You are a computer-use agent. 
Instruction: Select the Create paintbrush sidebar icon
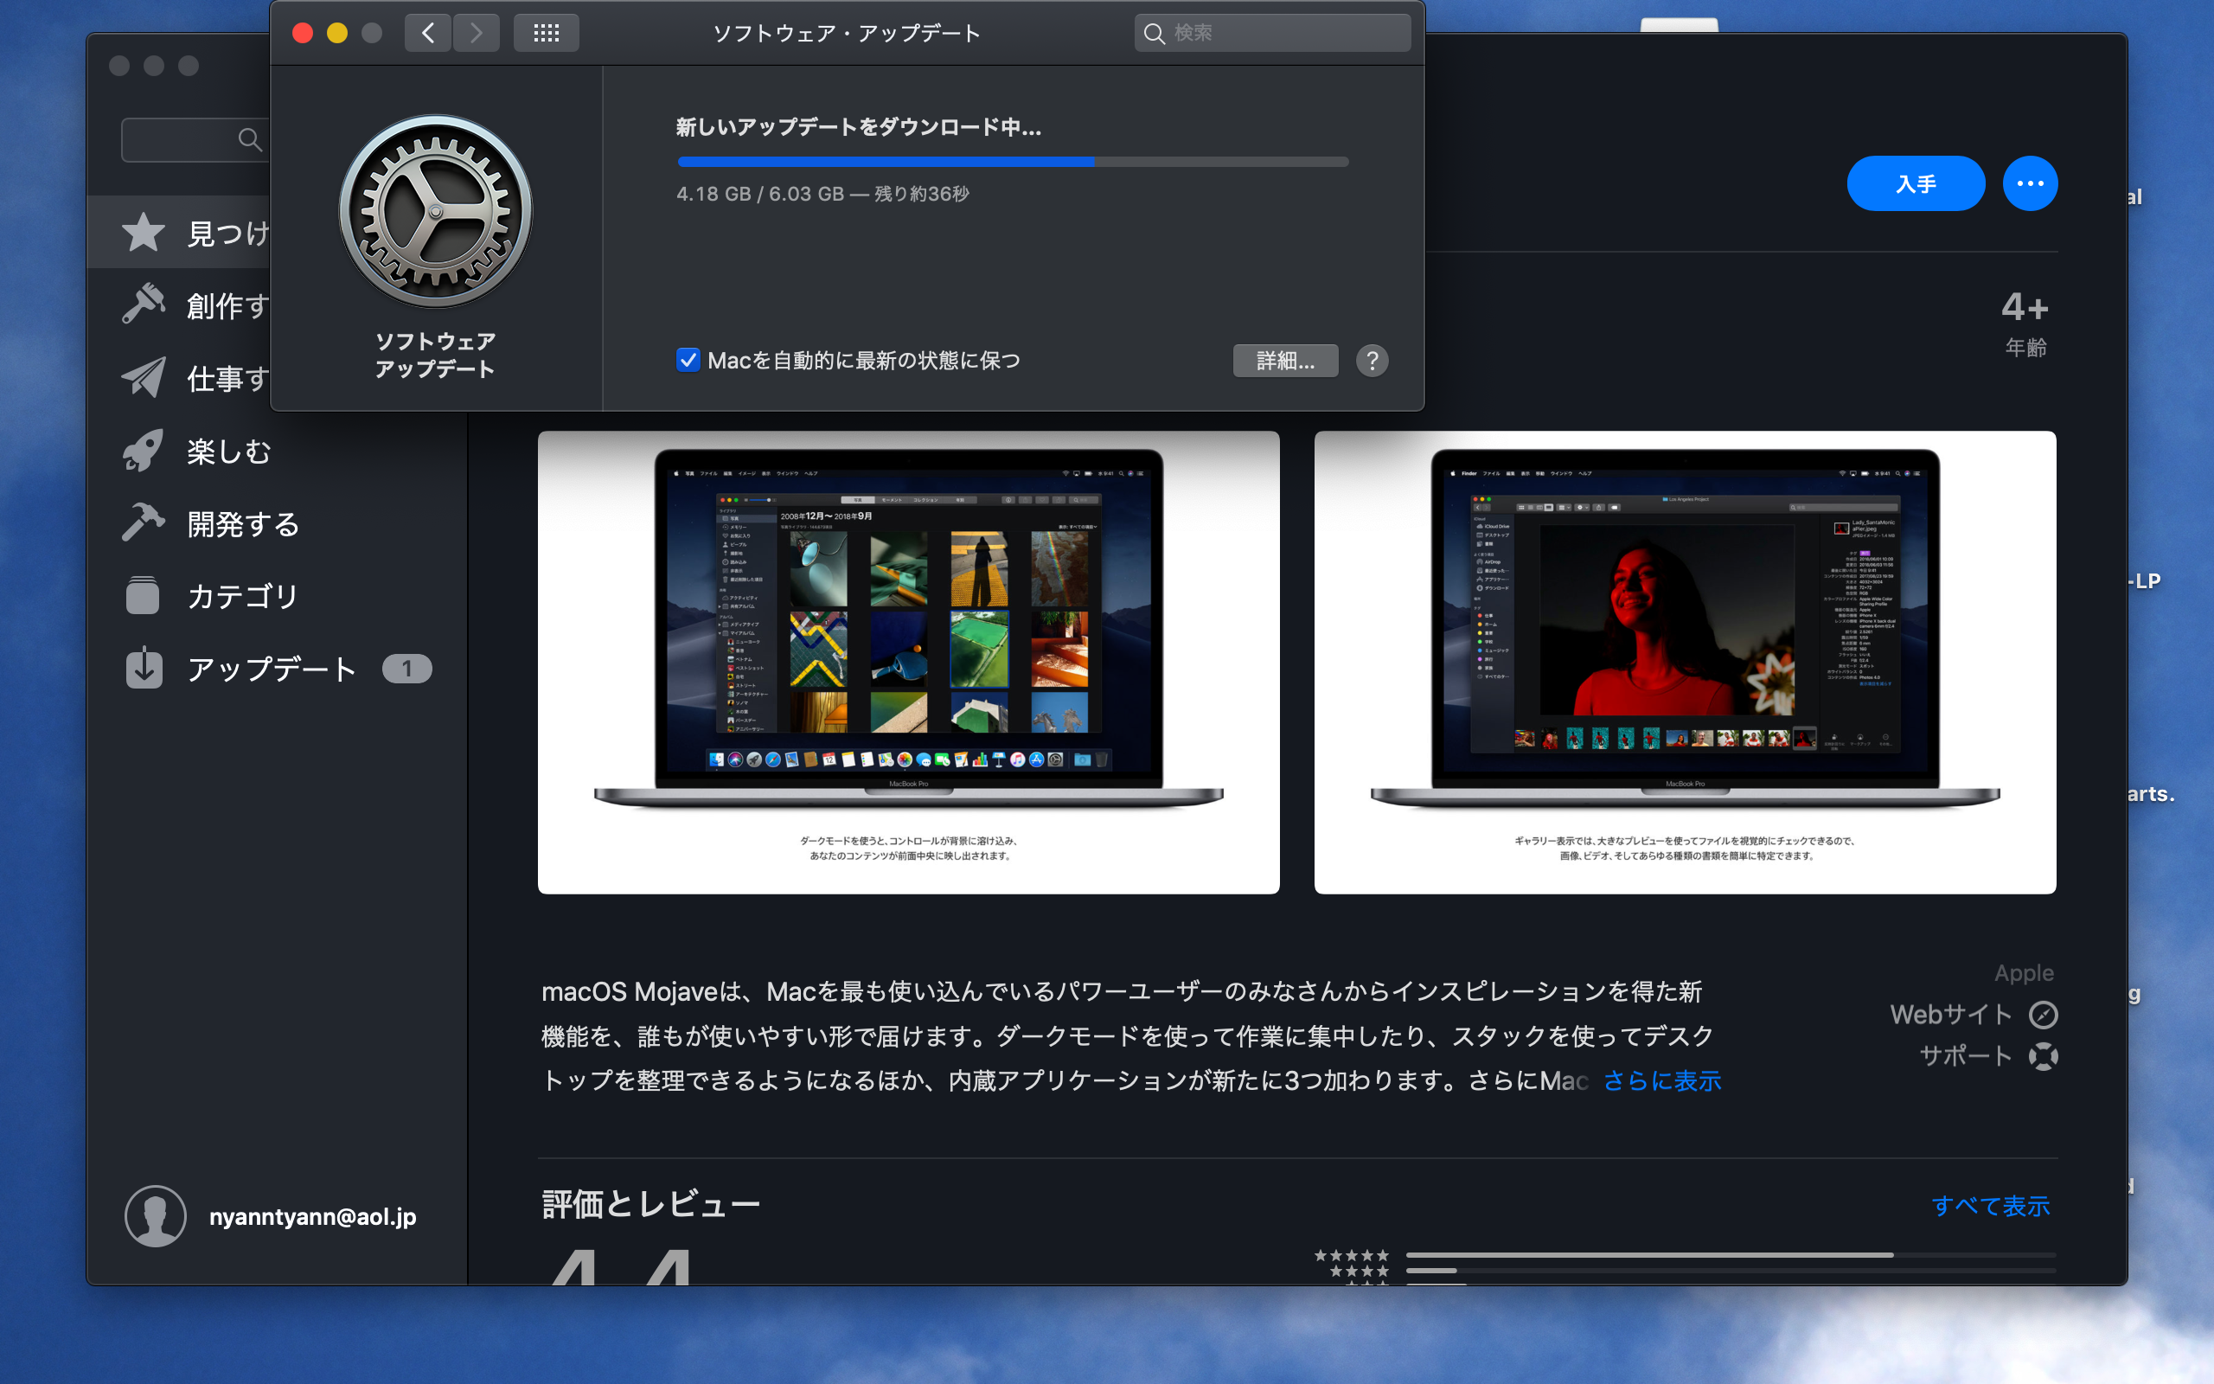coord(144,304)
